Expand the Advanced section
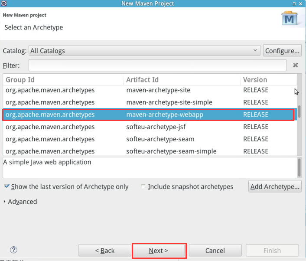 4,202
